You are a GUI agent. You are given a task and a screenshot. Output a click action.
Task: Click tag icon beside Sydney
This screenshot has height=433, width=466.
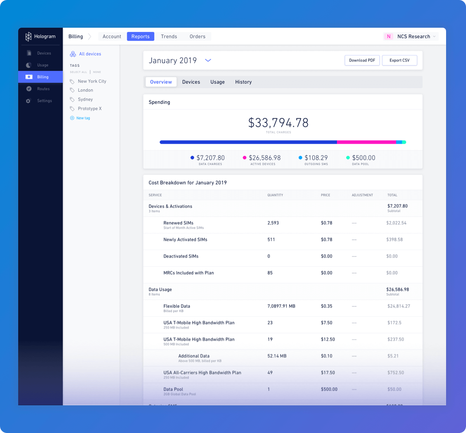coord(72,99)
